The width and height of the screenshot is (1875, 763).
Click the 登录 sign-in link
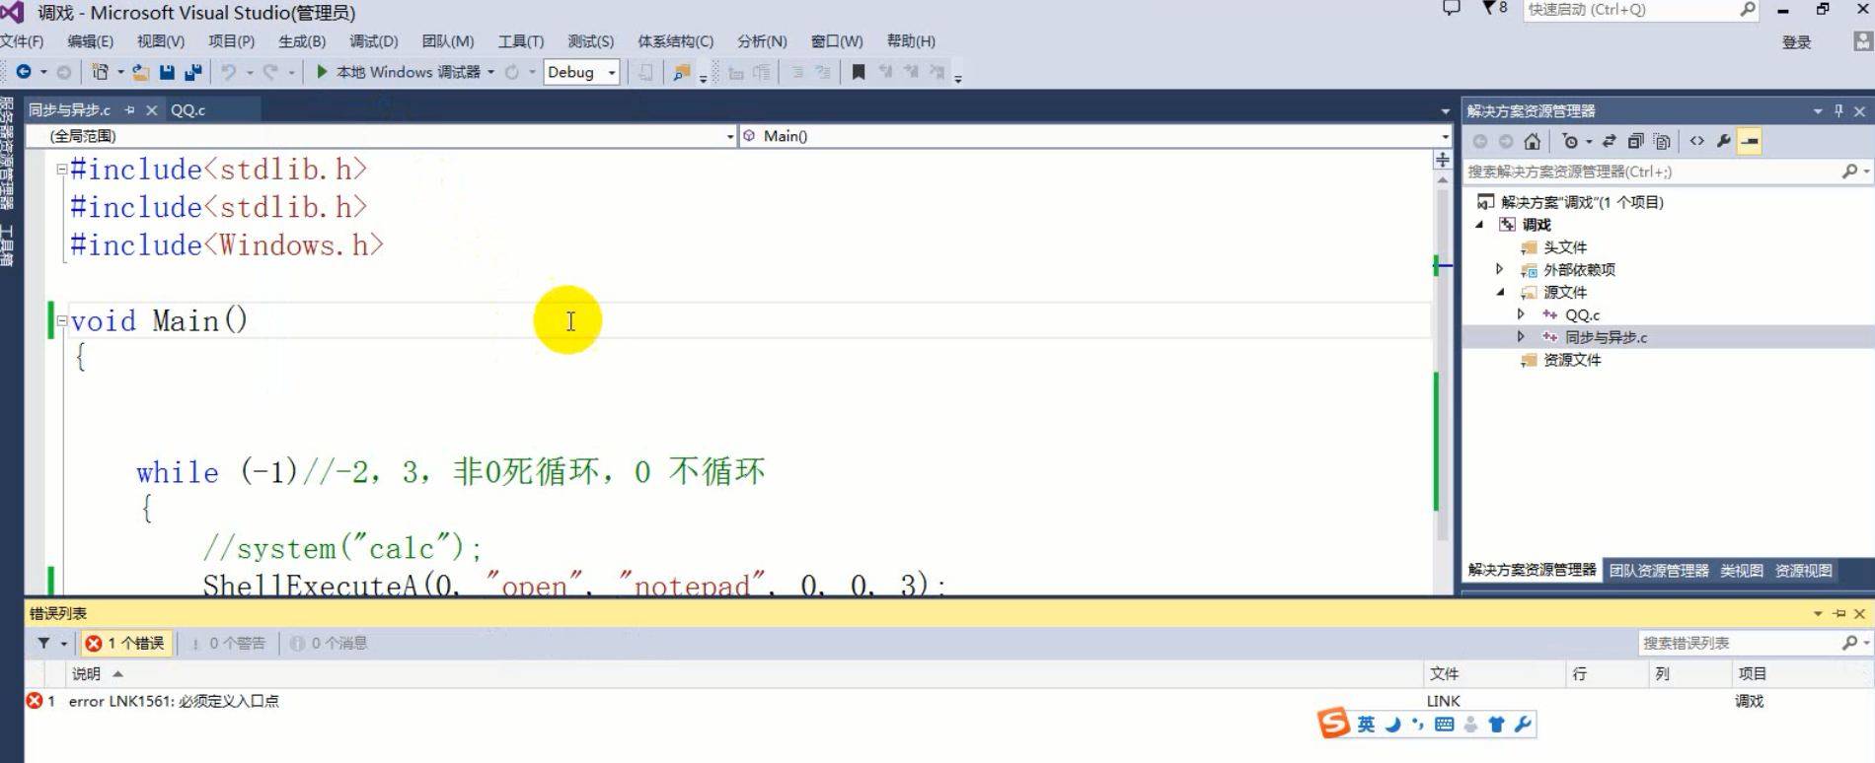click(1796, 42)
